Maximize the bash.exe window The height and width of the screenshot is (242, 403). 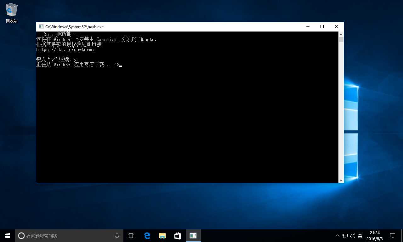click(322, 27)
